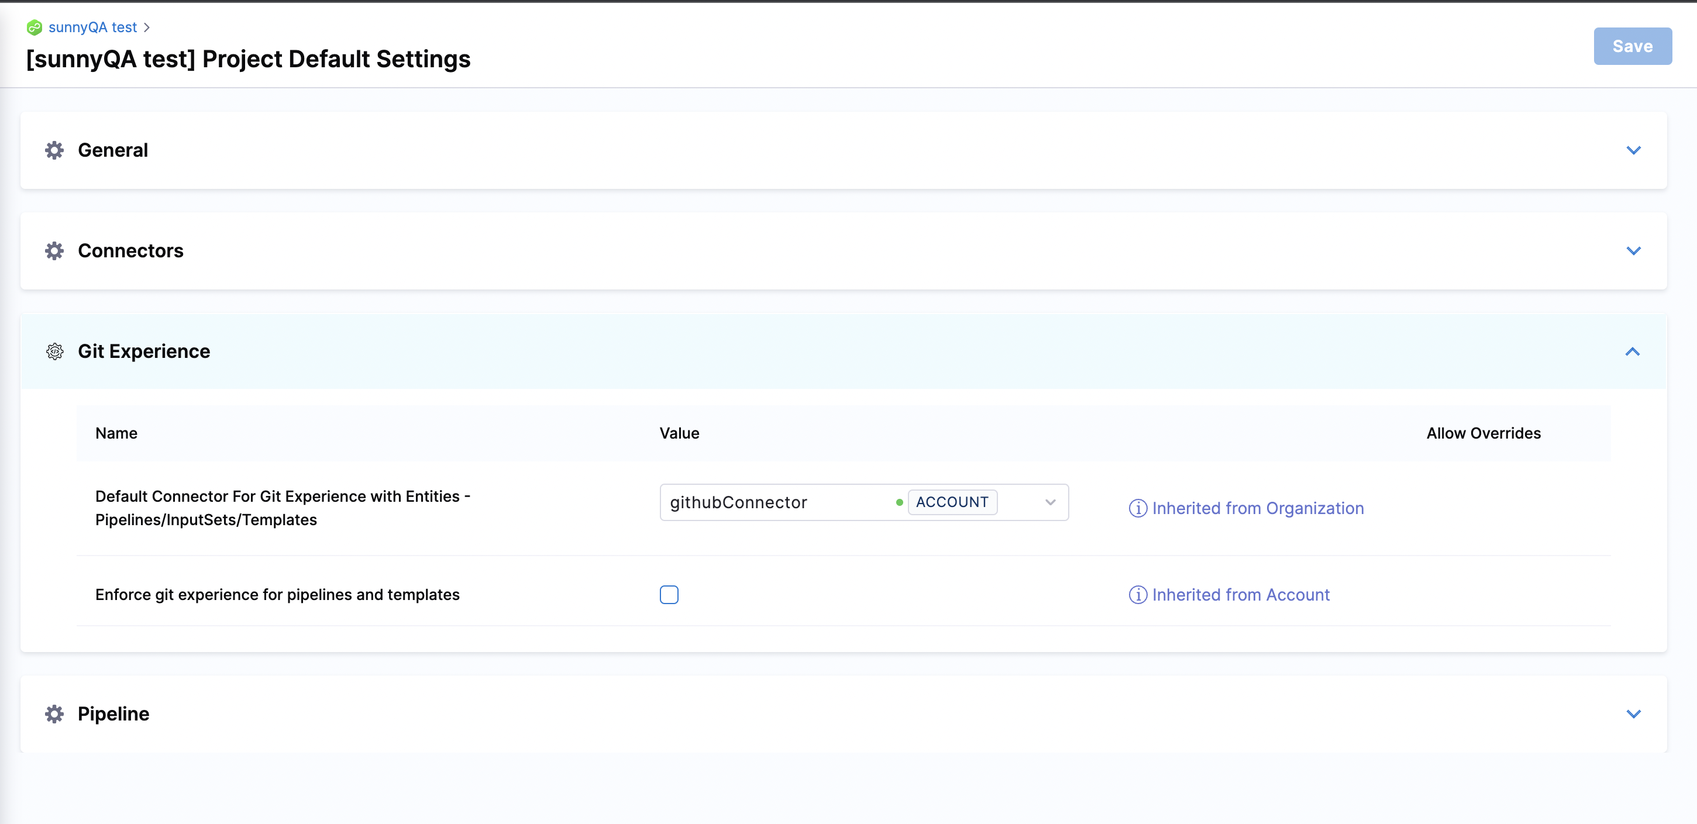Click the Connectors section header title
1697x824 pixels.
point(130,251)
